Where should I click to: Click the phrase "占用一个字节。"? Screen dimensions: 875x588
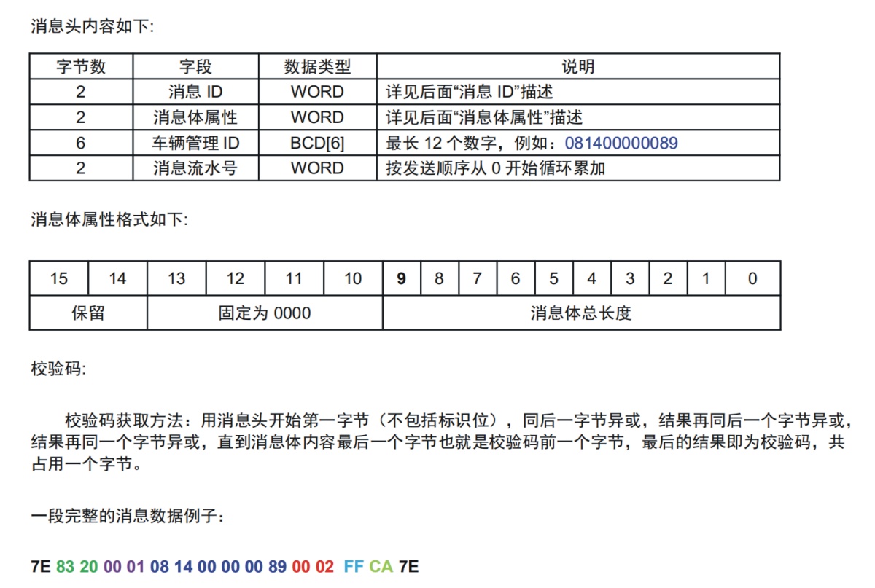click(x=85, y=464)
